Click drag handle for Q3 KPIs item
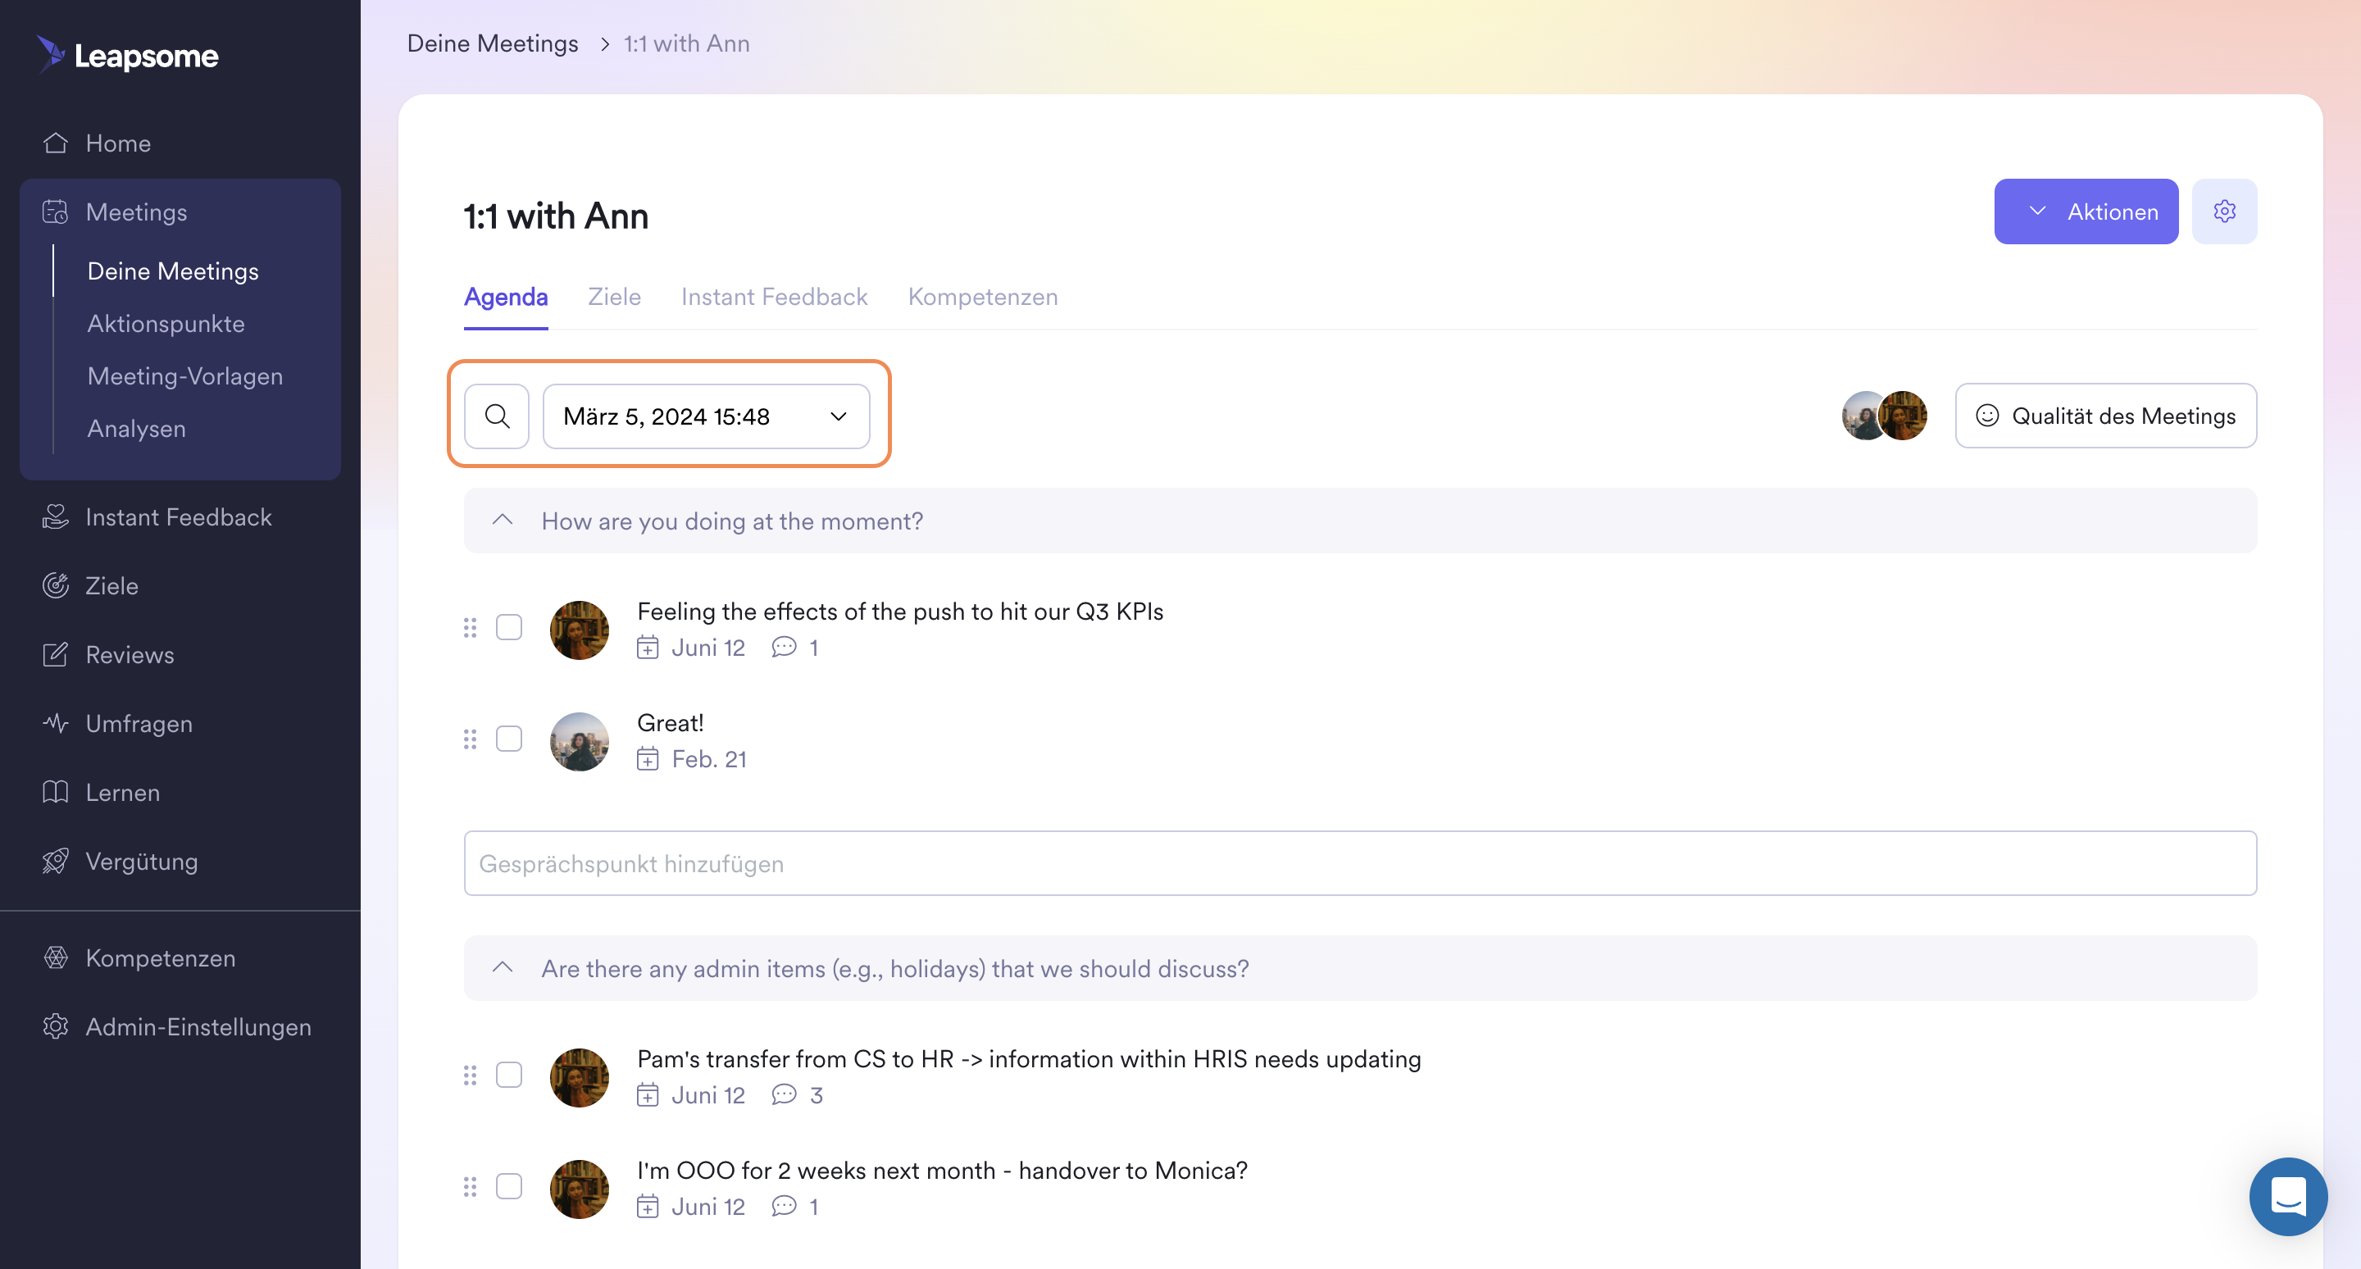 pyautogui.click(x=471, y=628)
